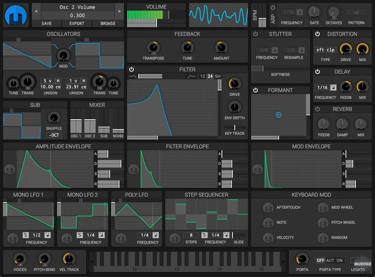This screenshot has width=375, height=277.
Task: Click the filter Env Depth knob
Action: point(235,107)
